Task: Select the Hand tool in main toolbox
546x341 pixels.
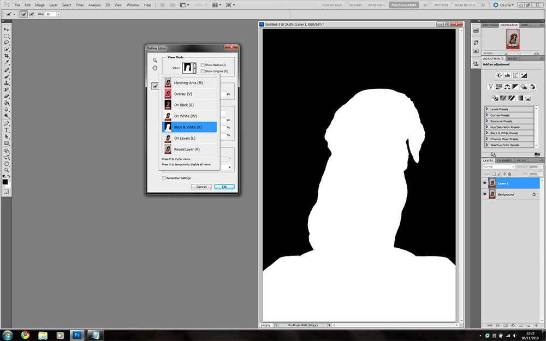Action: click(6, 163)
